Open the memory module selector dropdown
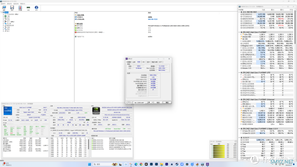This screenshot has height=167, width=297. (x=70, y=130)
